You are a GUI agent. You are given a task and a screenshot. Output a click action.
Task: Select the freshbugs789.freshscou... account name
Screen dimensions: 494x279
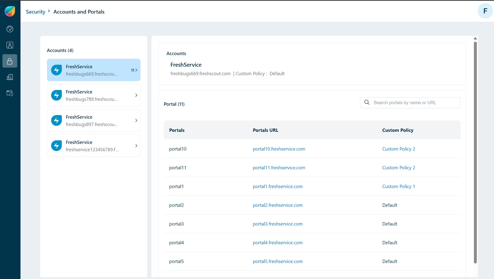tap(92, 99)
